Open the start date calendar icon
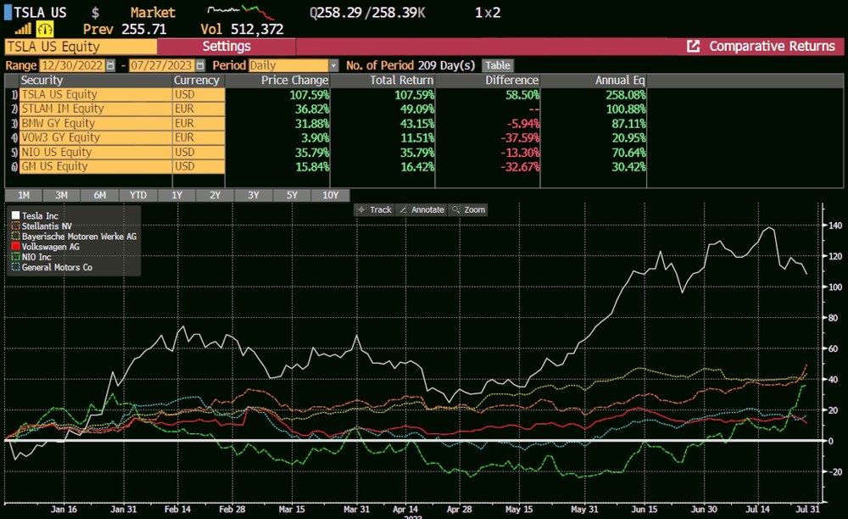848x519 pixels. (x=110, y=65)
